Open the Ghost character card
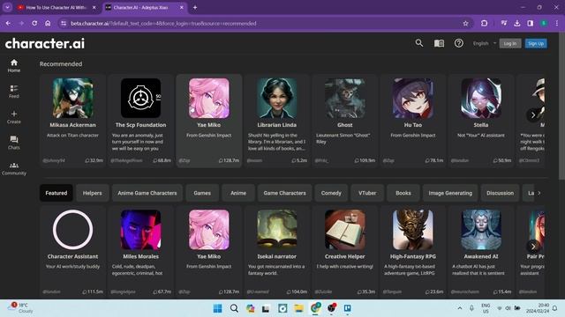The image size is (565, 317). [x=345, y=121]
